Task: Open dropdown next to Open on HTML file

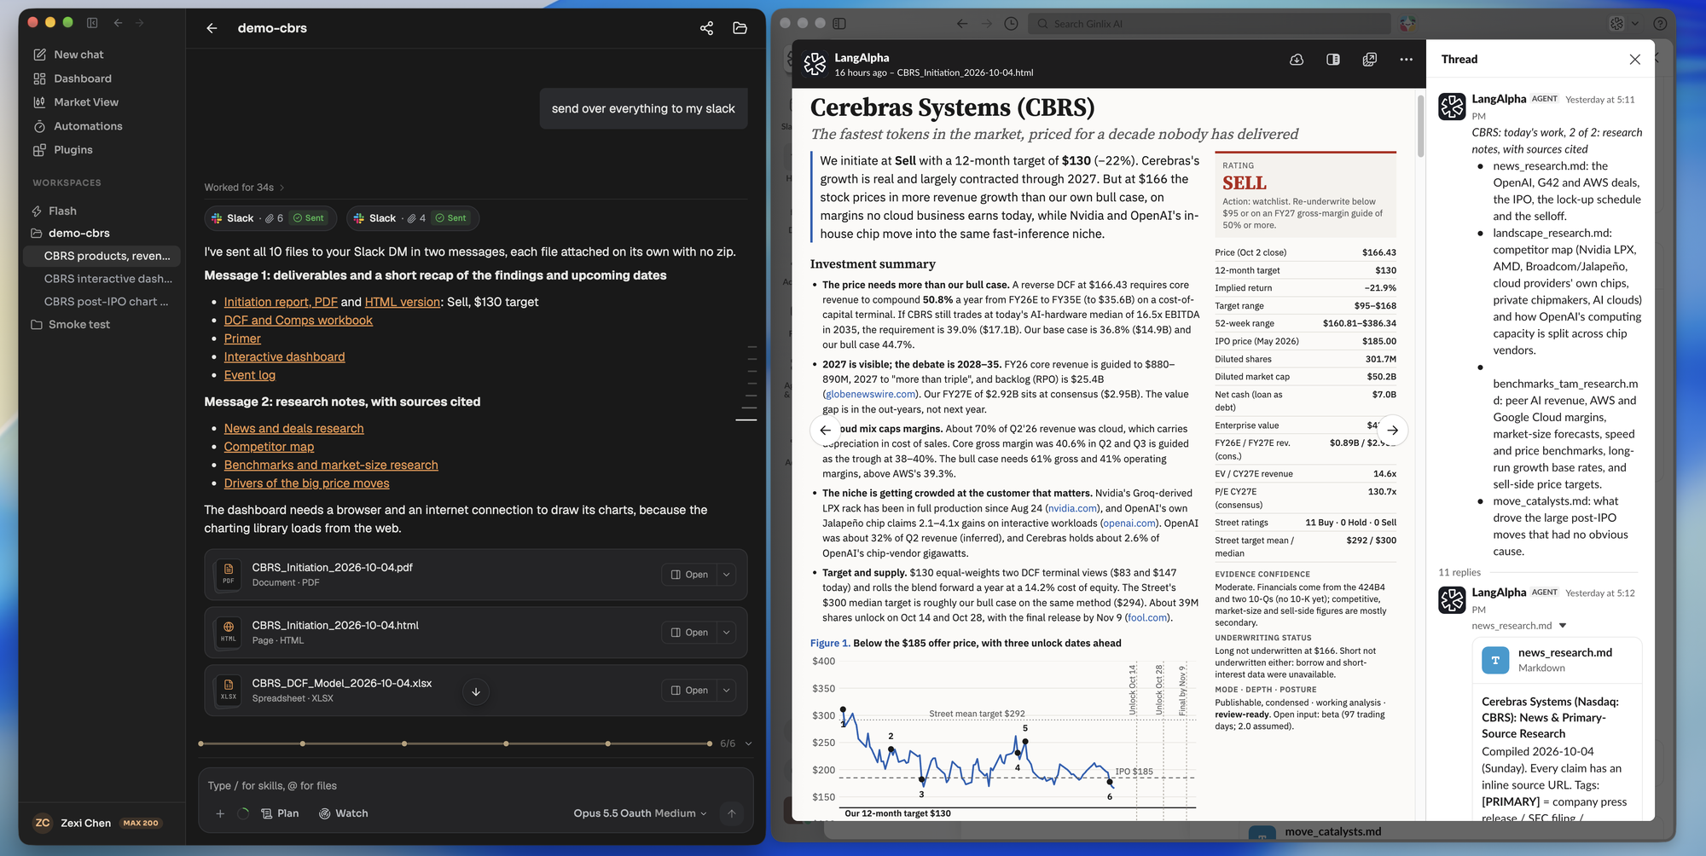Action: point(727,633)
